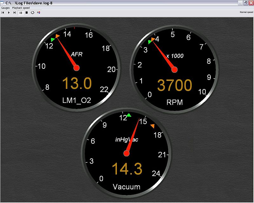Viewport: 254px width, 203px height.
Task: Restore down the application window
Action: [x=245, y=3]
